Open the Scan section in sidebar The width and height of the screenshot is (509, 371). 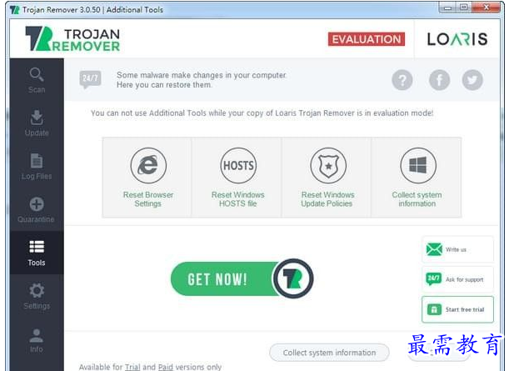[37, 80]
